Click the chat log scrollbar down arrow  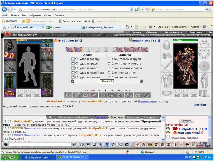163,140
